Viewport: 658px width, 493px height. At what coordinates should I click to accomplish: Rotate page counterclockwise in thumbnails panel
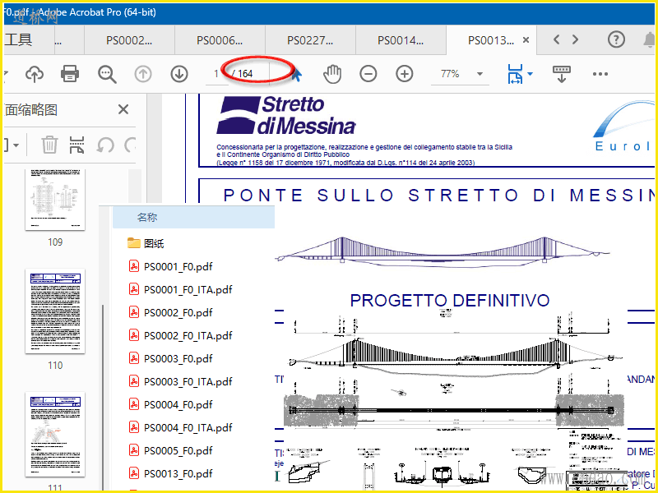coord(104,145)
